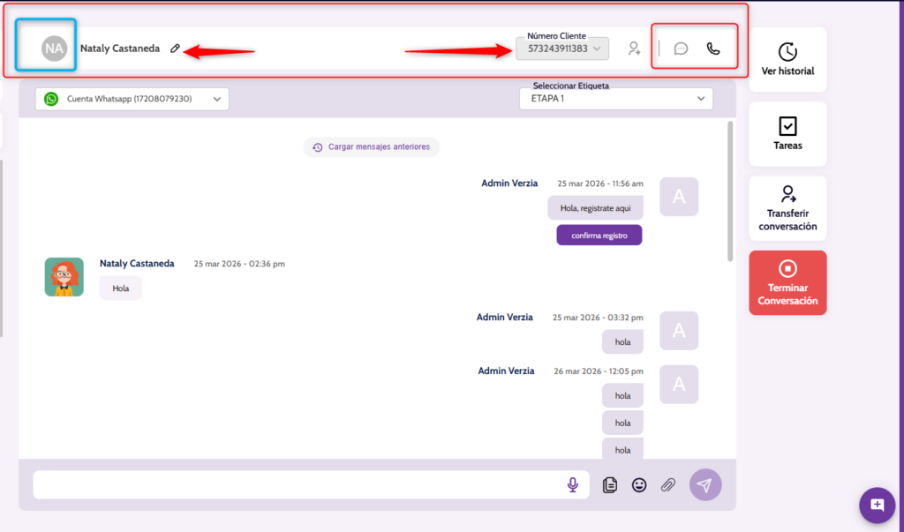Click Transferir conversación button
This screenshot has width=904, height=532.
(x=787, y=209)
